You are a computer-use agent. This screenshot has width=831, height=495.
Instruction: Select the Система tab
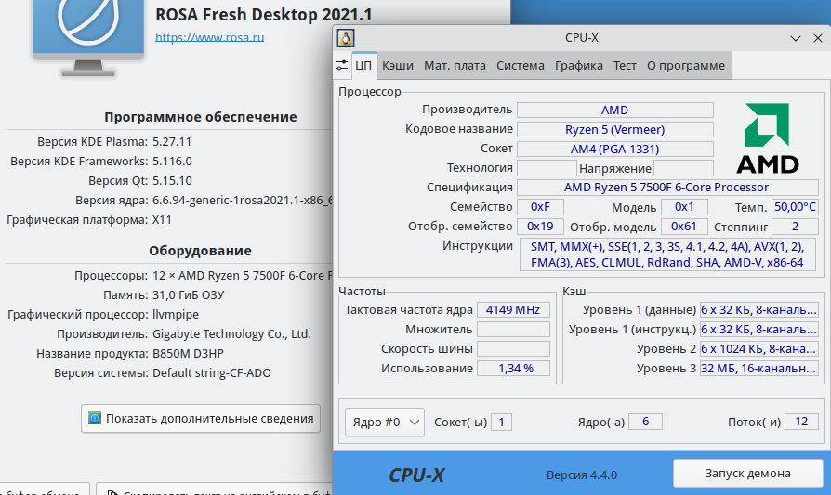click(521, 66)
